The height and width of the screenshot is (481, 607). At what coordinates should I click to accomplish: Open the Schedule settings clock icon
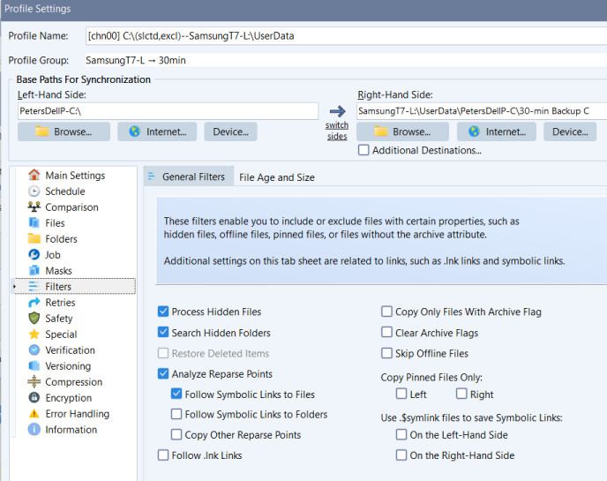point(34,192)
